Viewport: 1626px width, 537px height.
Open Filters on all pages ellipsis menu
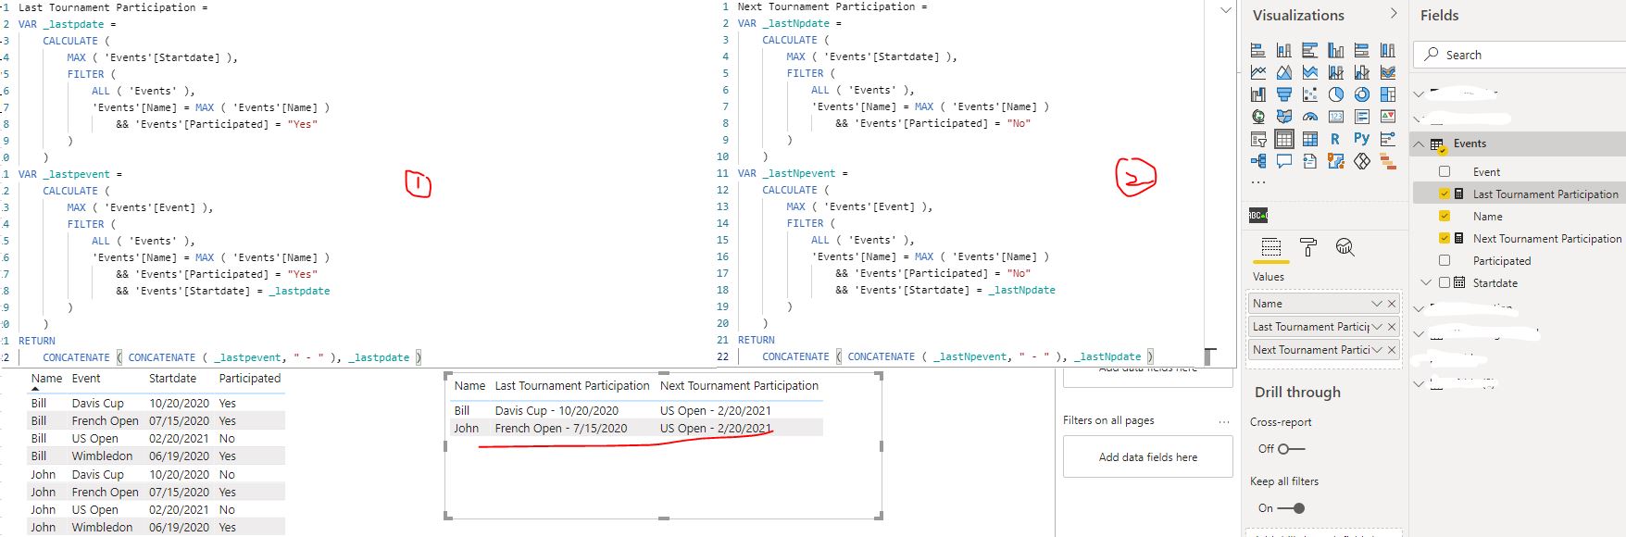(x=1224, y=421)
